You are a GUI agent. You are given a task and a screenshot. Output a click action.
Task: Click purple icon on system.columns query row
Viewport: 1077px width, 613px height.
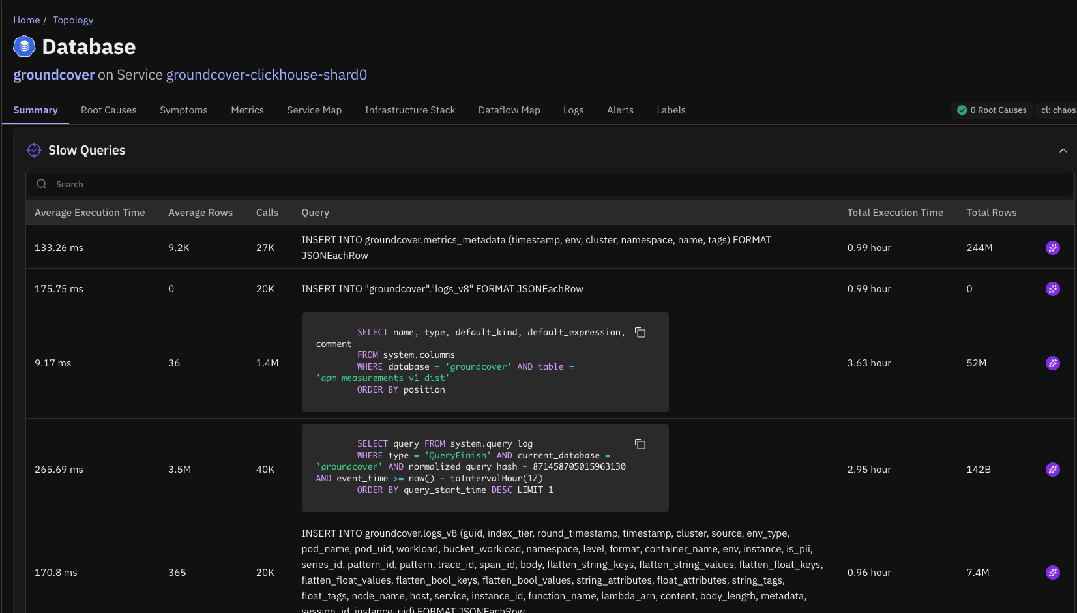1052,363
